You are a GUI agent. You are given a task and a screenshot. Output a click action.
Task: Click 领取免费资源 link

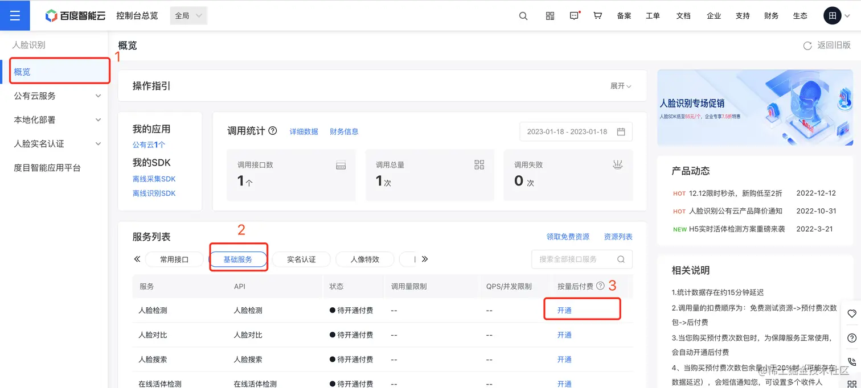click(x=568, y=237)
